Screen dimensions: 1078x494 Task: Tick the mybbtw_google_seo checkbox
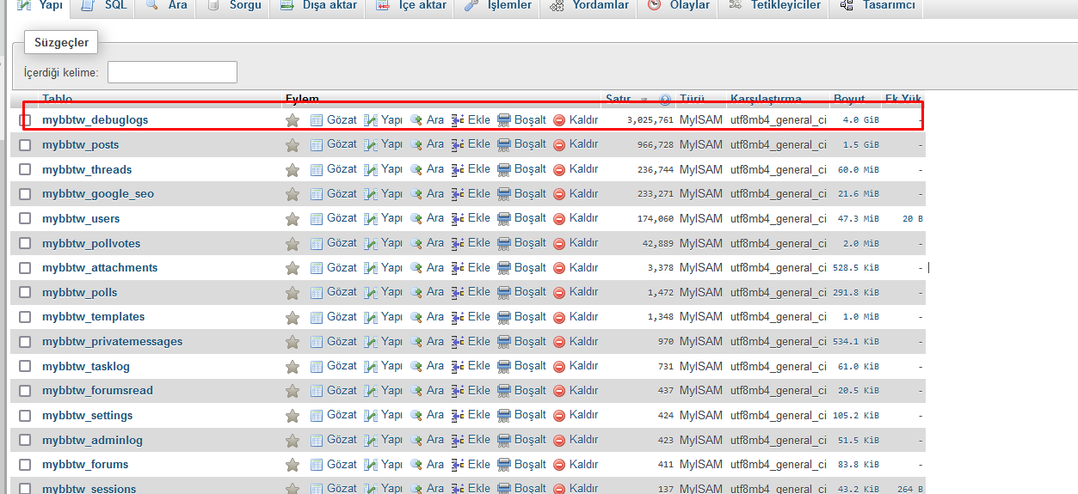25,193
